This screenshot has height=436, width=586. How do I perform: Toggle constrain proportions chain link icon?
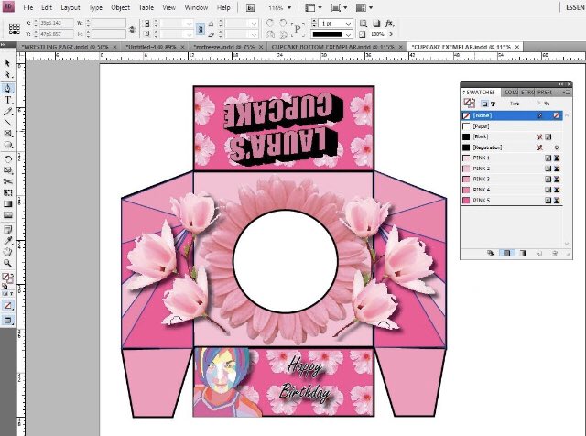coord(132,28)
